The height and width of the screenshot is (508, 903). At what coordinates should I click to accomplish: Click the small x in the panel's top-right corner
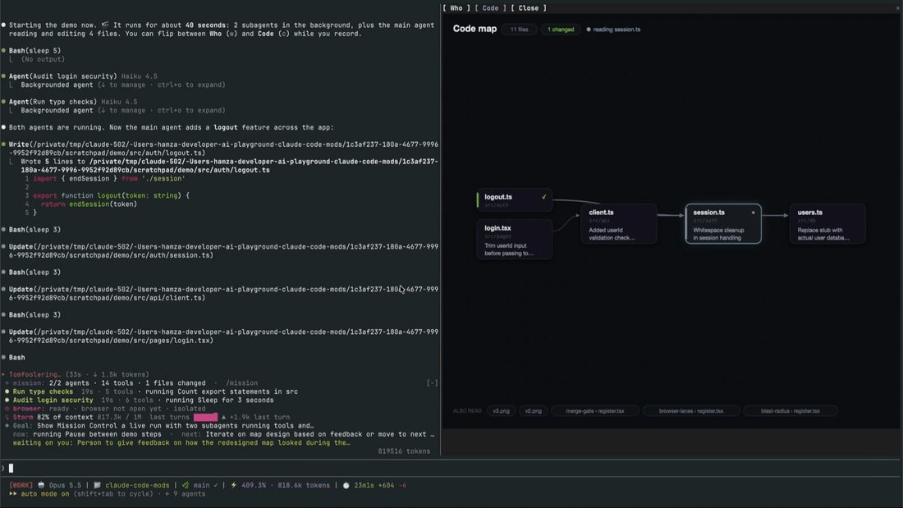point(897,8)
